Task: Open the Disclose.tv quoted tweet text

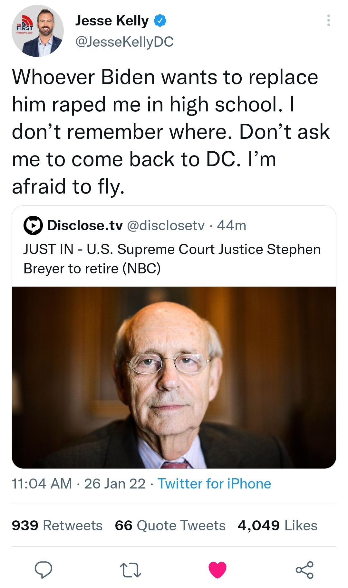Action: click(172, 259)
